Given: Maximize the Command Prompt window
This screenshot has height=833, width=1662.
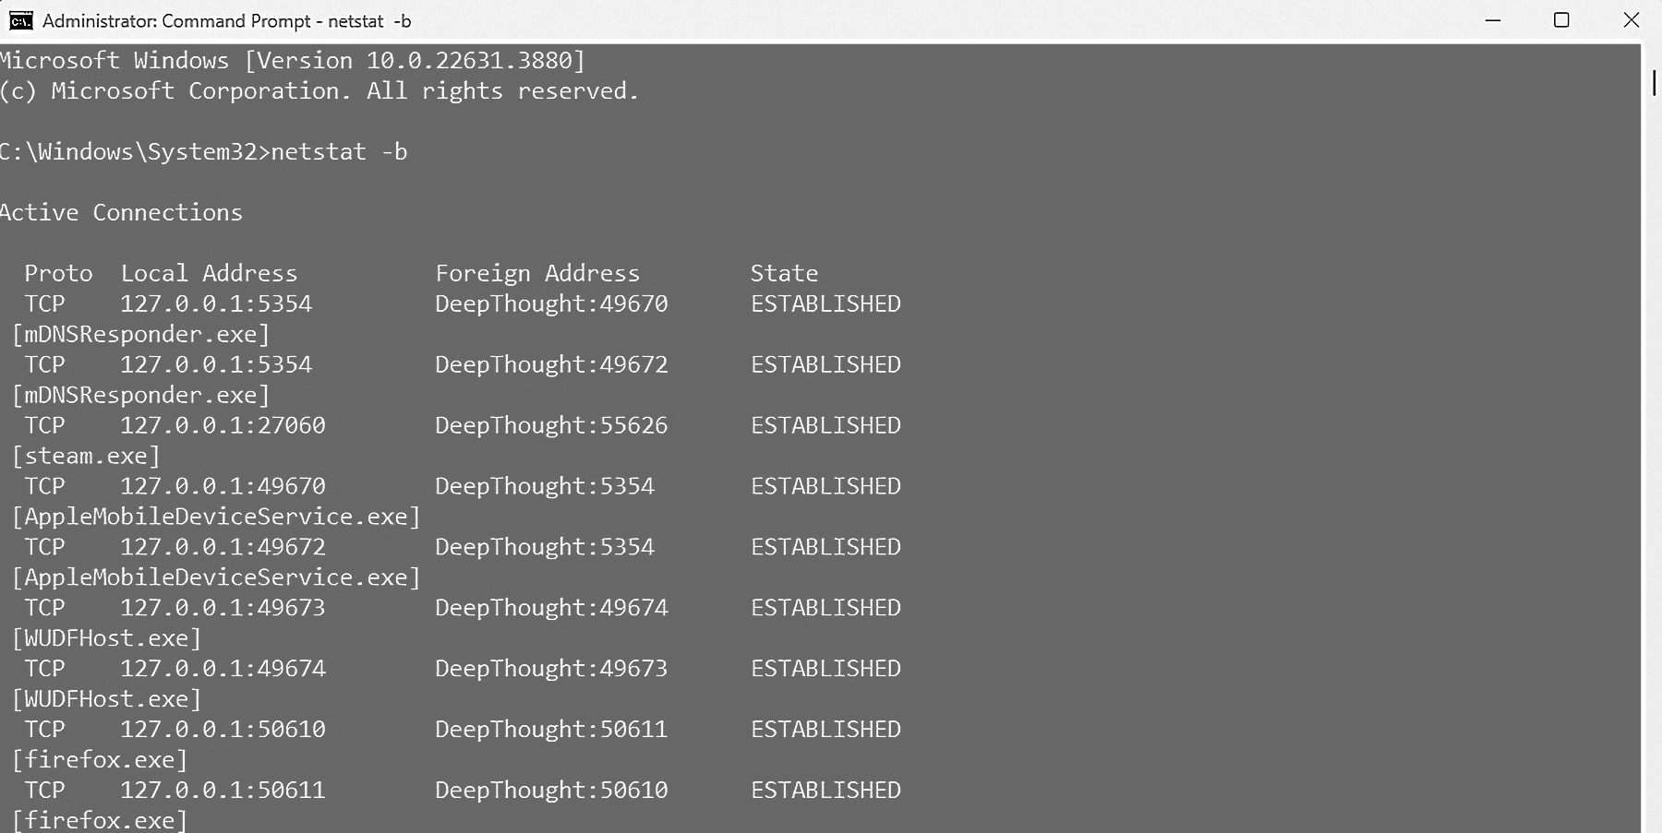Looking at the screenshot, I should pos(1560,20).
